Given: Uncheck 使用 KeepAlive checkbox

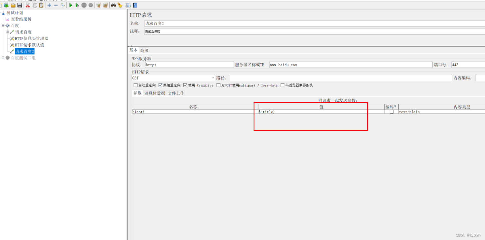Looking at the screenshot, I should point(185,85).
